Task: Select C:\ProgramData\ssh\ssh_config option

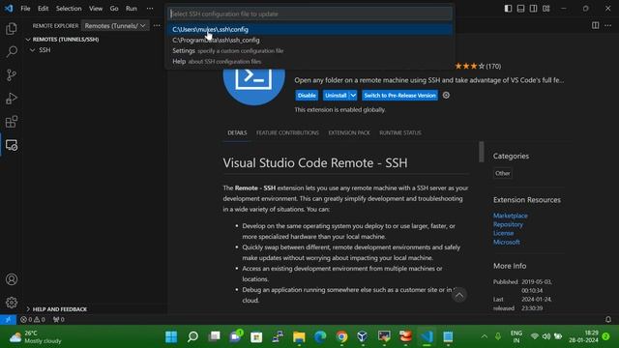Action: click(x=309, y=40)
